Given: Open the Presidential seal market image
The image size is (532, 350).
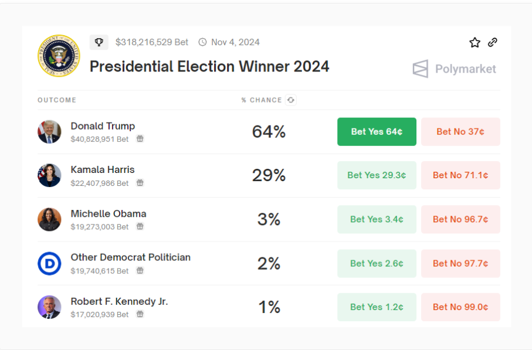Looking at the screenshot, I should 59,56.
